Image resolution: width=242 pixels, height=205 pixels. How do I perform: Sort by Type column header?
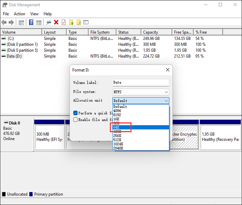pyautogui.click(x=77, y=32)
